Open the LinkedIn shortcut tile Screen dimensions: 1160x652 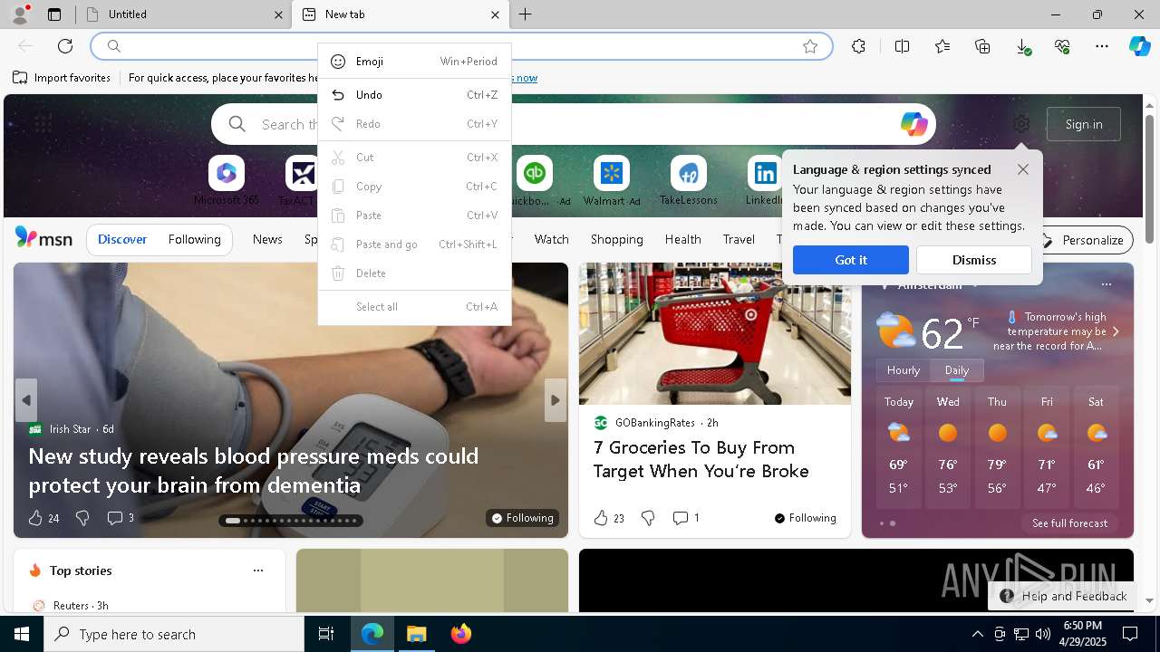coord(765,180)
